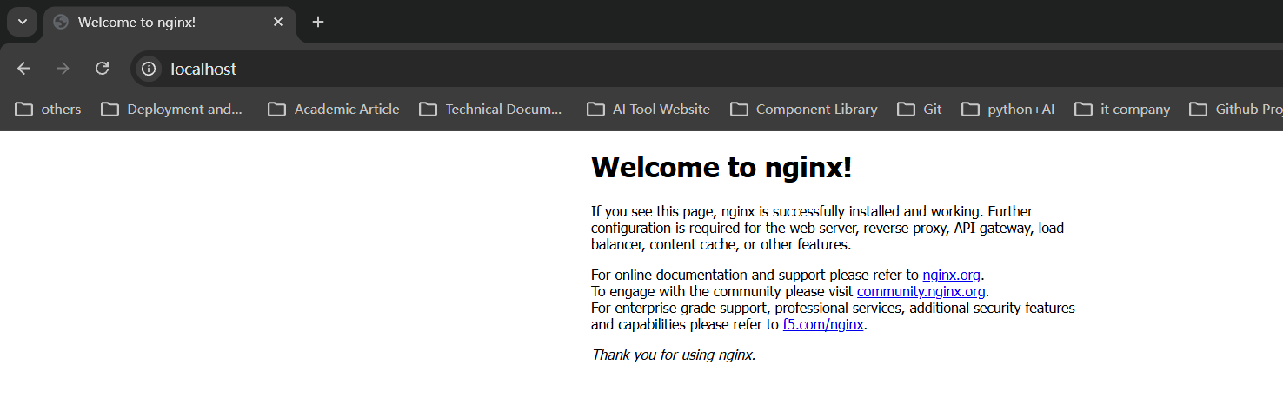
Task: Open the f5.com/nginx enterprise link
Action: 823,325
